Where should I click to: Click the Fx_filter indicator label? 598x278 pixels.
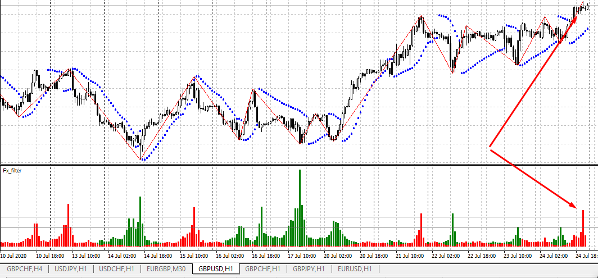click(12, 171)
